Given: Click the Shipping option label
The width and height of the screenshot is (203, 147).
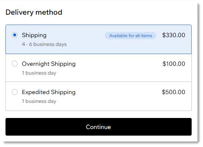Looking at the screenshot, I should pos(34,35).
